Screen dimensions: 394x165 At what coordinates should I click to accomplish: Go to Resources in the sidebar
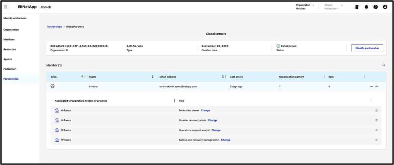[10, 49]
